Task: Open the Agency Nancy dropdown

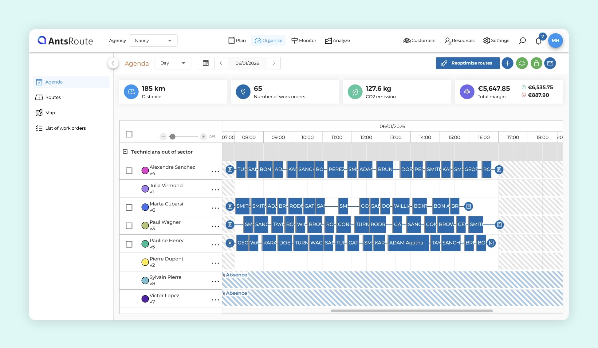Action: (153, 41)
